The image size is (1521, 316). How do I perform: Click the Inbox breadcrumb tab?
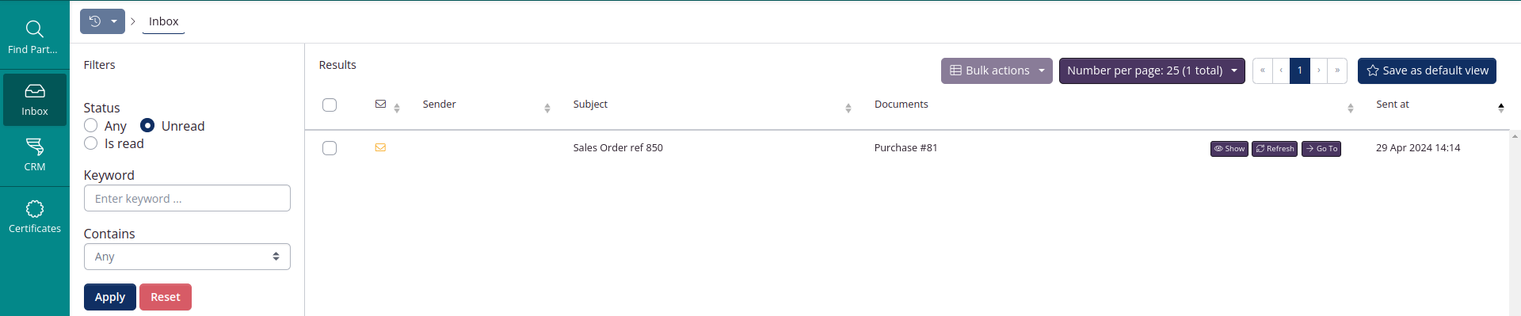point(163,21)
